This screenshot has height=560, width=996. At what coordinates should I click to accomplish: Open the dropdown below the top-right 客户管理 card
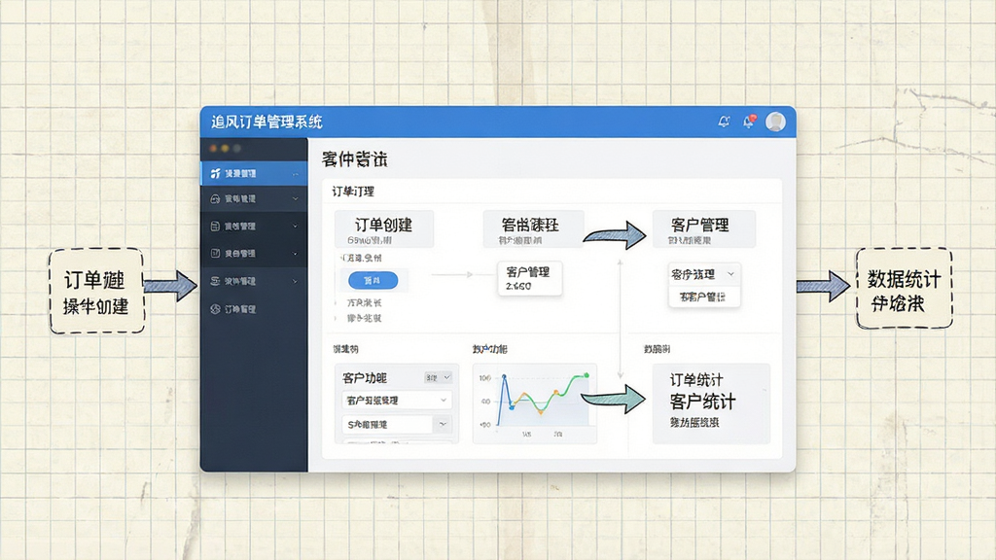tap(704, 274)
